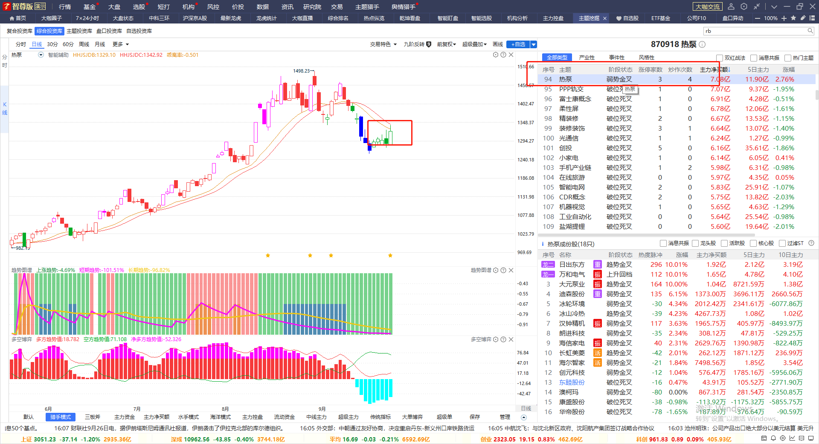
Task: Click the 画线 drawing button
Action: [498, 44]
